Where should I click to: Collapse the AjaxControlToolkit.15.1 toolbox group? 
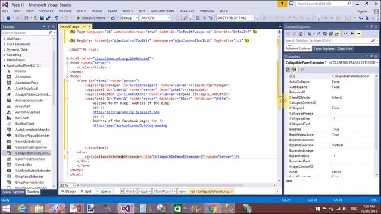click(x=4, y=65)
